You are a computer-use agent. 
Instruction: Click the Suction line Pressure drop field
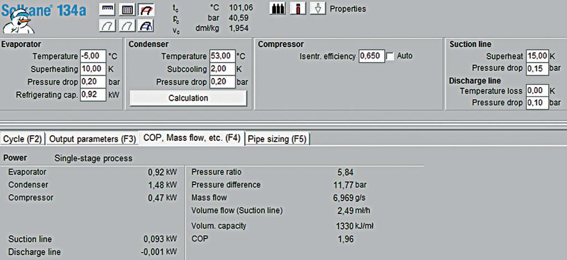tap(537, 68)
